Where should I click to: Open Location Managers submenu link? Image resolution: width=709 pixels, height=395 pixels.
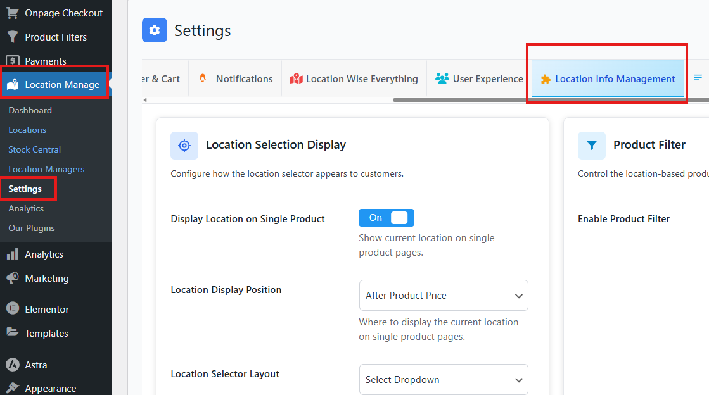(46, 169)
